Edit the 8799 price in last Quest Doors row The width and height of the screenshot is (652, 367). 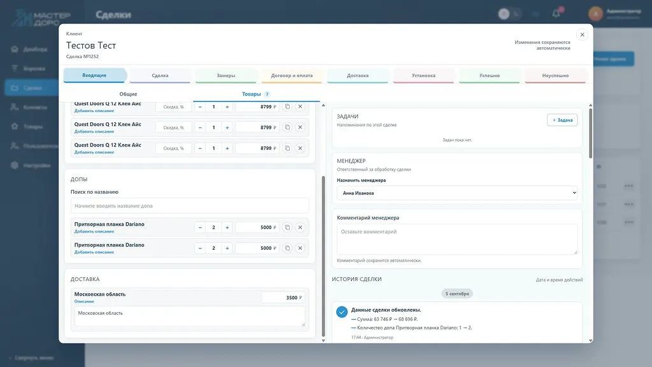click(x=257, y=148)
